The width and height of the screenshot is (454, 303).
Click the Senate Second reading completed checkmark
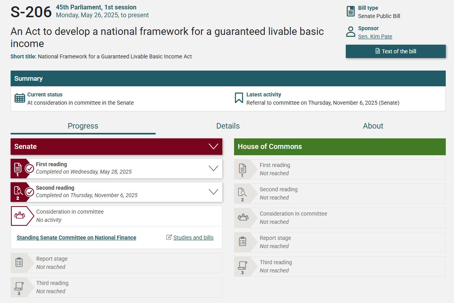(29, 192)
